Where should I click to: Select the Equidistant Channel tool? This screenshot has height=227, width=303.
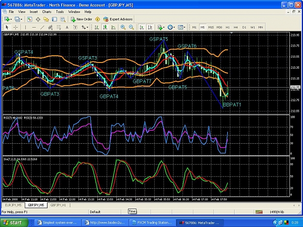[x=50, y=27]
